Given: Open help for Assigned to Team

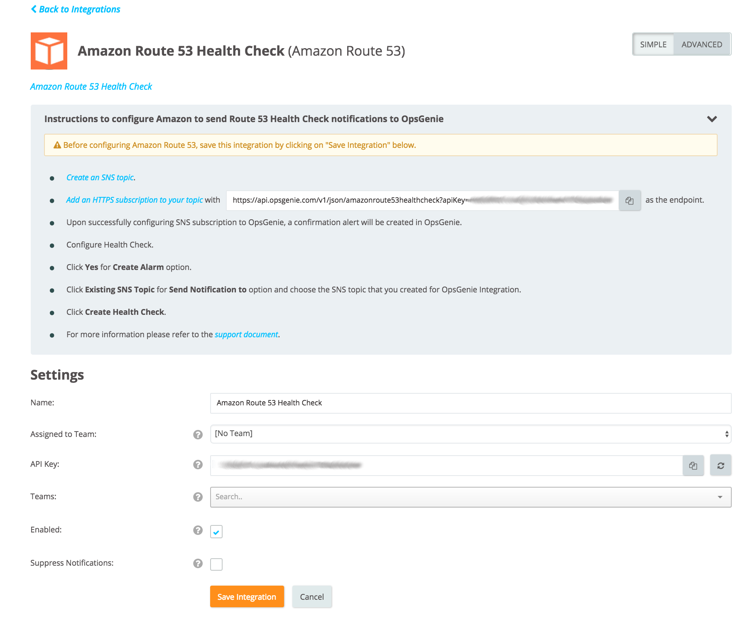Looking at the screenshot, I should [x=198, y=434].
